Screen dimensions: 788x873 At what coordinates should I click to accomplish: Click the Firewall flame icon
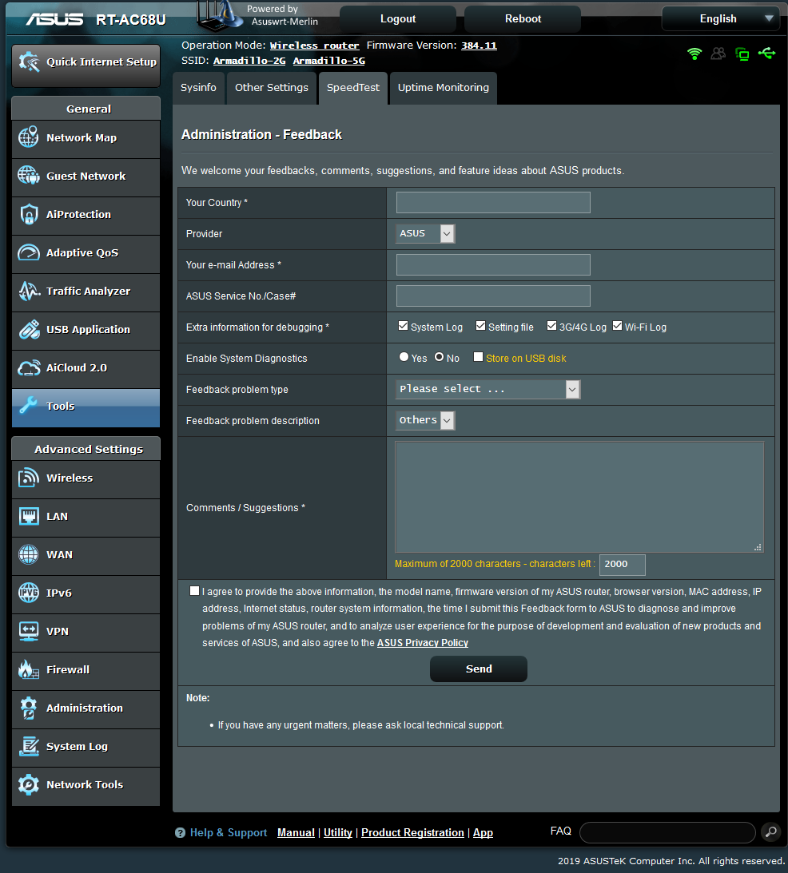[29, 670]
